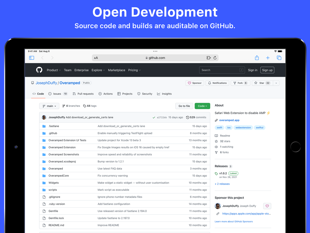Expand the Product menu

54,70
